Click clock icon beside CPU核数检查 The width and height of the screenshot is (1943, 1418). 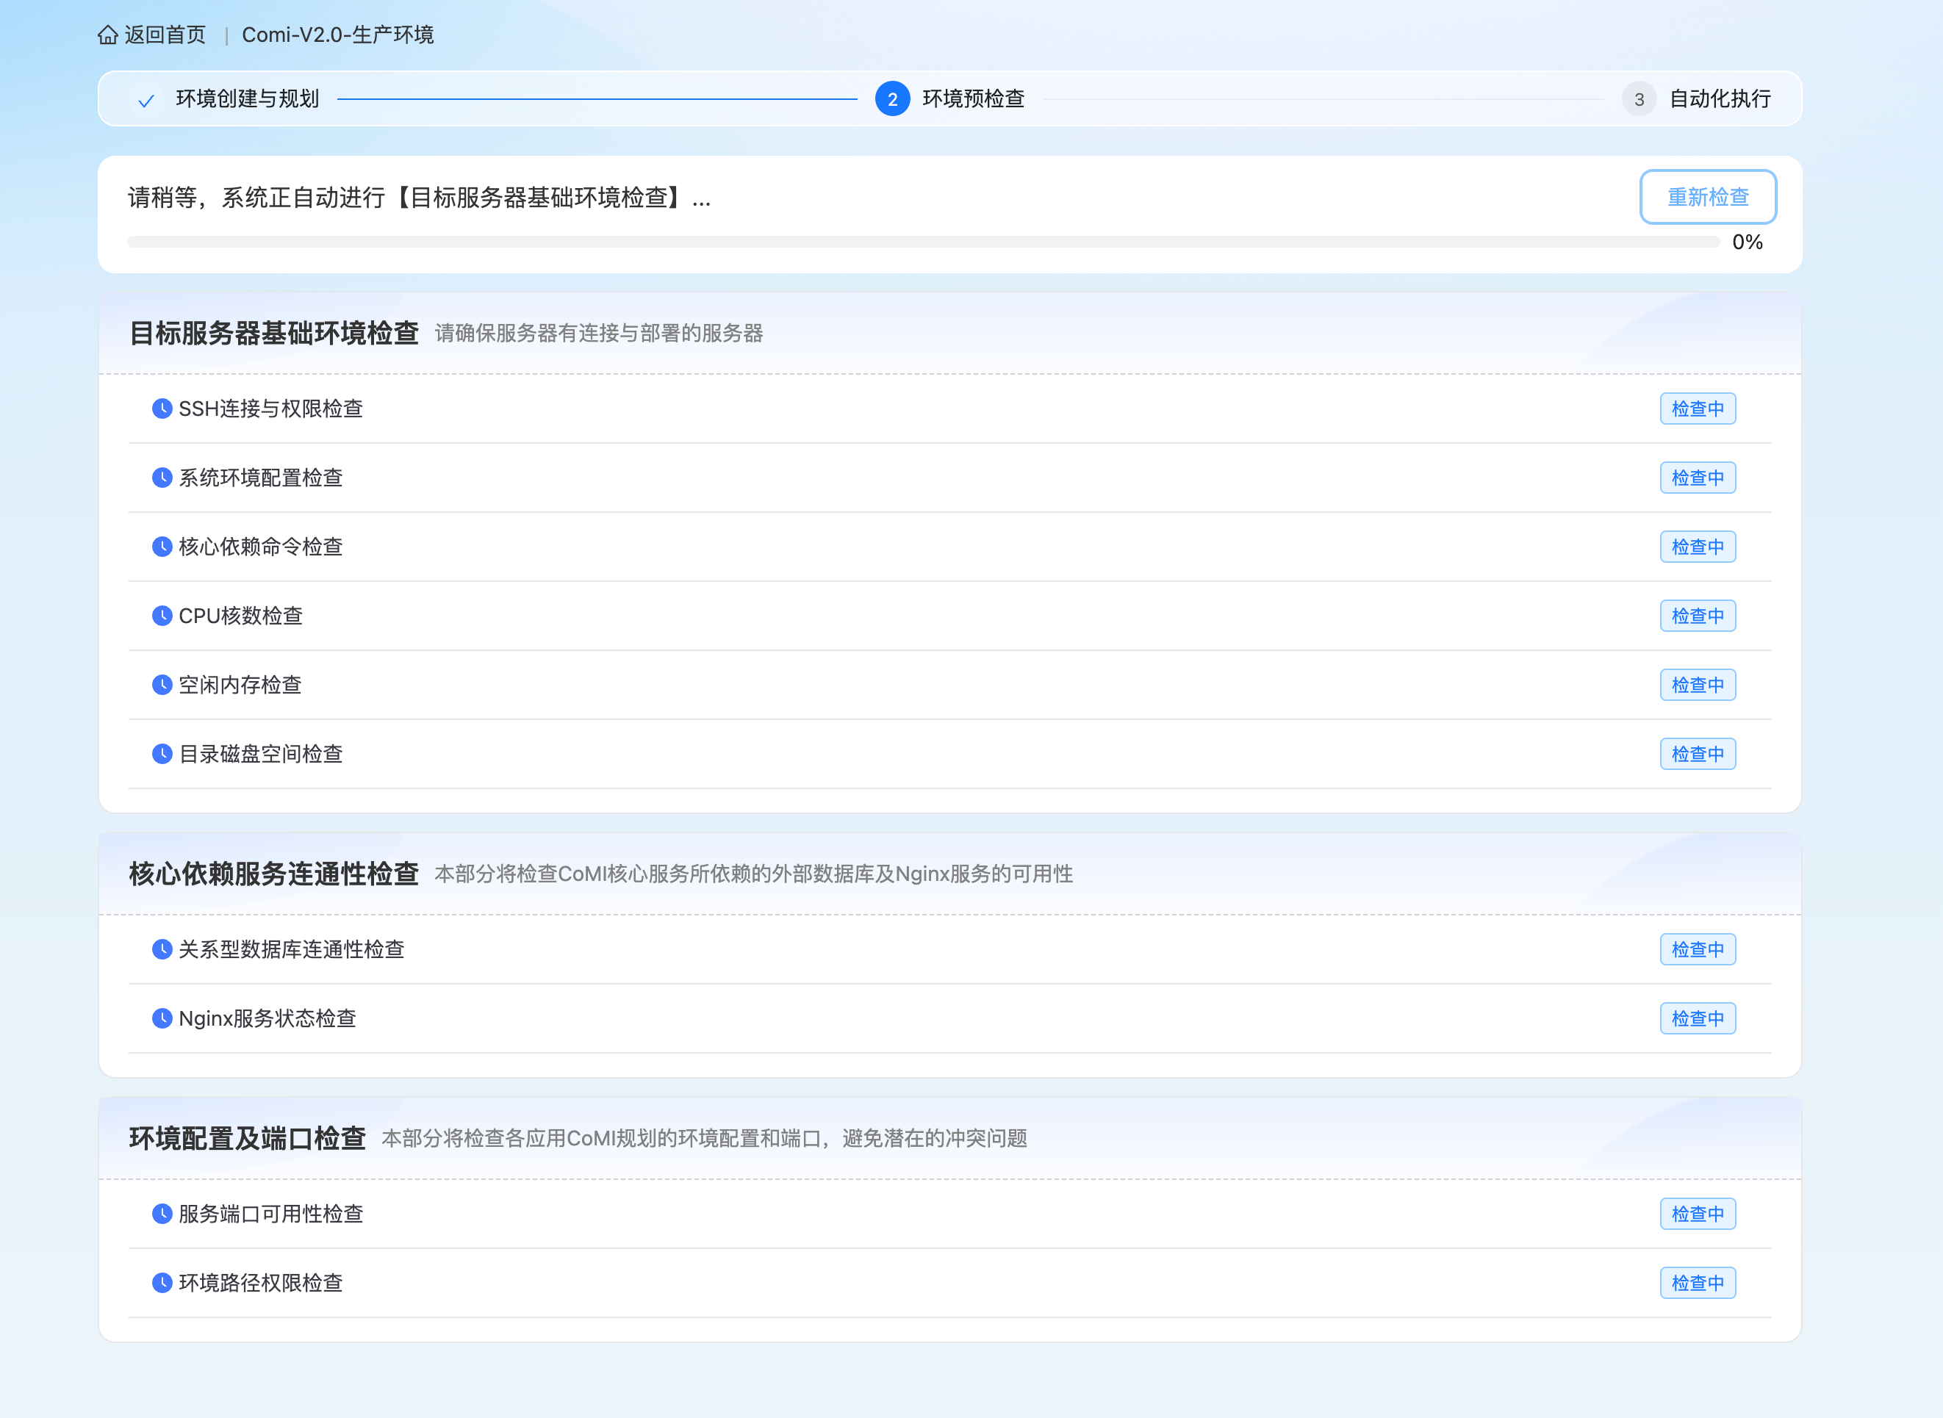coord(162,616)
